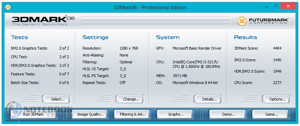Viewport: 300px width, 126px height.
Task: Click the 0 of 7 feature tests value
Action: (x=64, y=74)
